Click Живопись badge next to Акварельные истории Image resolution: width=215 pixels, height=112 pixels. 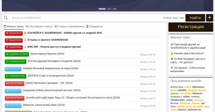tap(13, 69)
